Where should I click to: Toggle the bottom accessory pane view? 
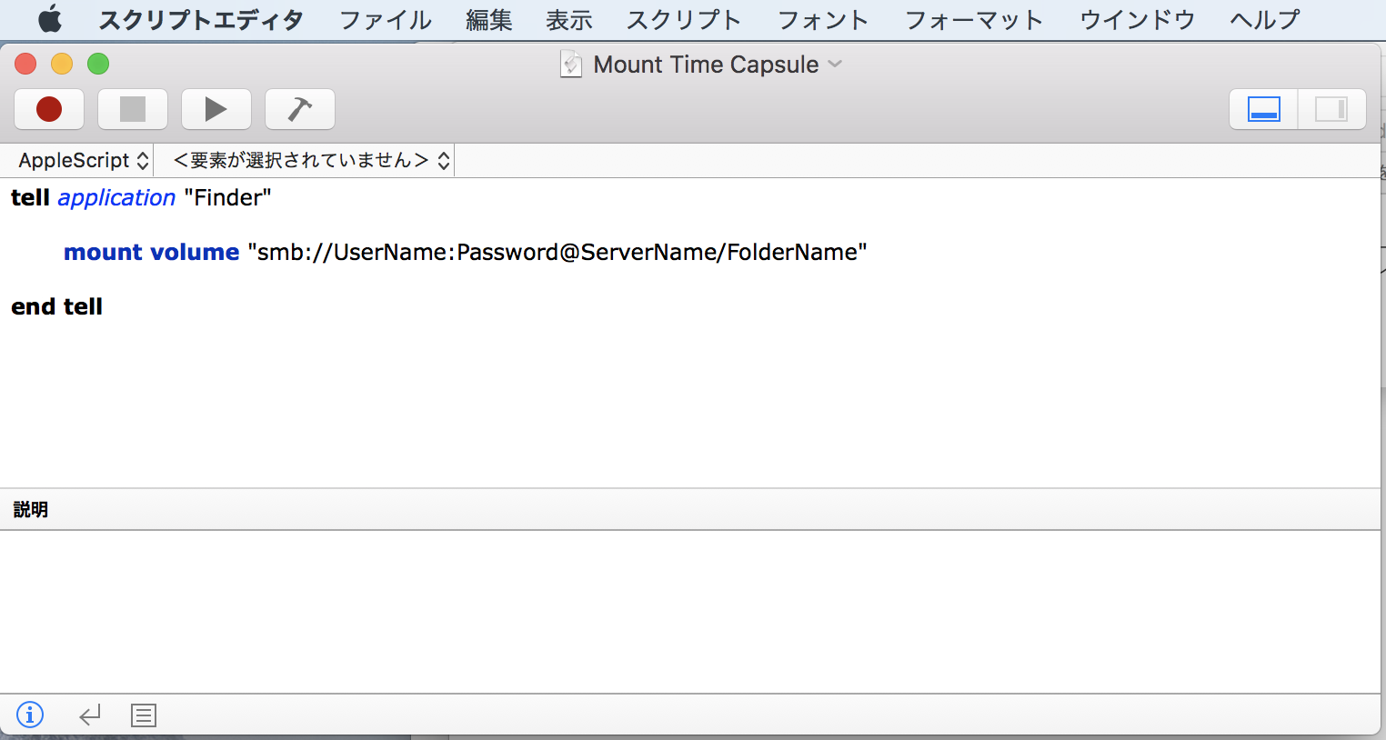pos(1264,109)
